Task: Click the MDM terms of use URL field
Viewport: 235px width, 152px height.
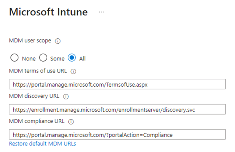Action: click(117, 84)
